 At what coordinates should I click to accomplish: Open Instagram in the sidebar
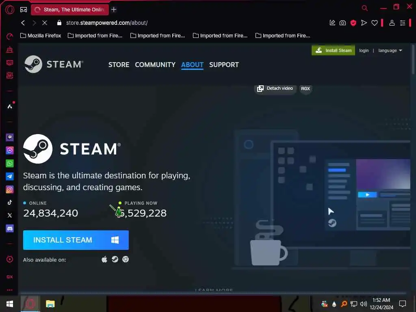tap(10, 189)
